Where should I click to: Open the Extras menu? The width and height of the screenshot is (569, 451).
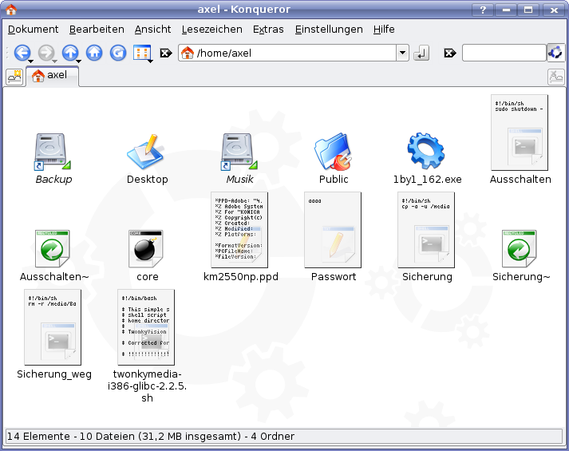tap(268, 30)
